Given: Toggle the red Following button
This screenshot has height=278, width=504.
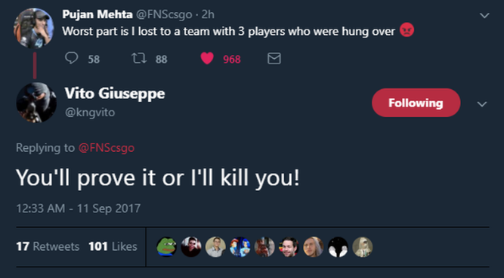Looking at the screenshot, I should click(416, 103).
